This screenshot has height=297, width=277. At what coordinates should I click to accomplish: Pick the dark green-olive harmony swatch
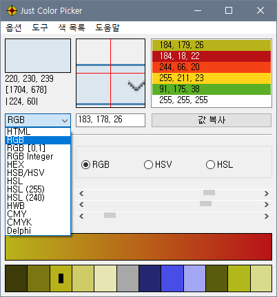(x=216, y=278)
